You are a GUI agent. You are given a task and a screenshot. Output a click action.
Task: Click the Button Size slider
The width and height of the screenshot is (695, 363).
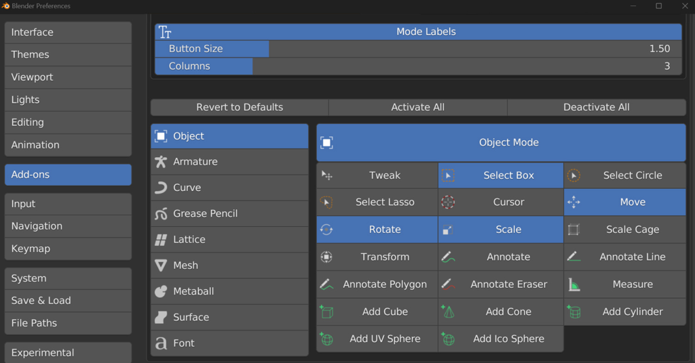tap(418, 49)
